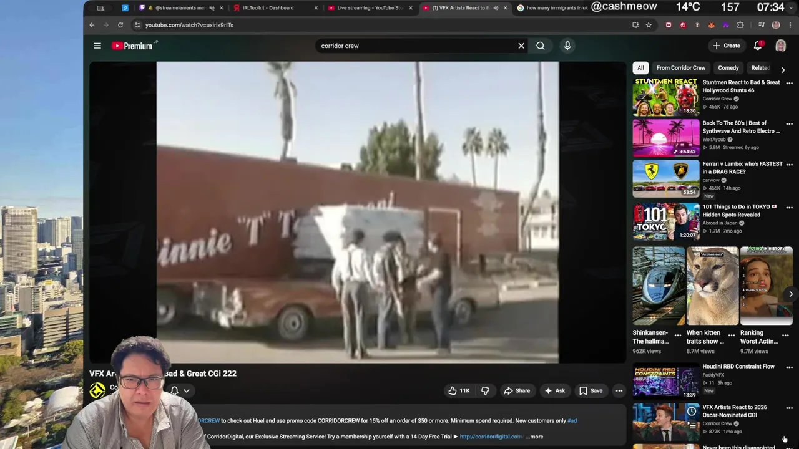Reload the page with refresh icon
799x449 pixels.
click(x=120, y=25)
